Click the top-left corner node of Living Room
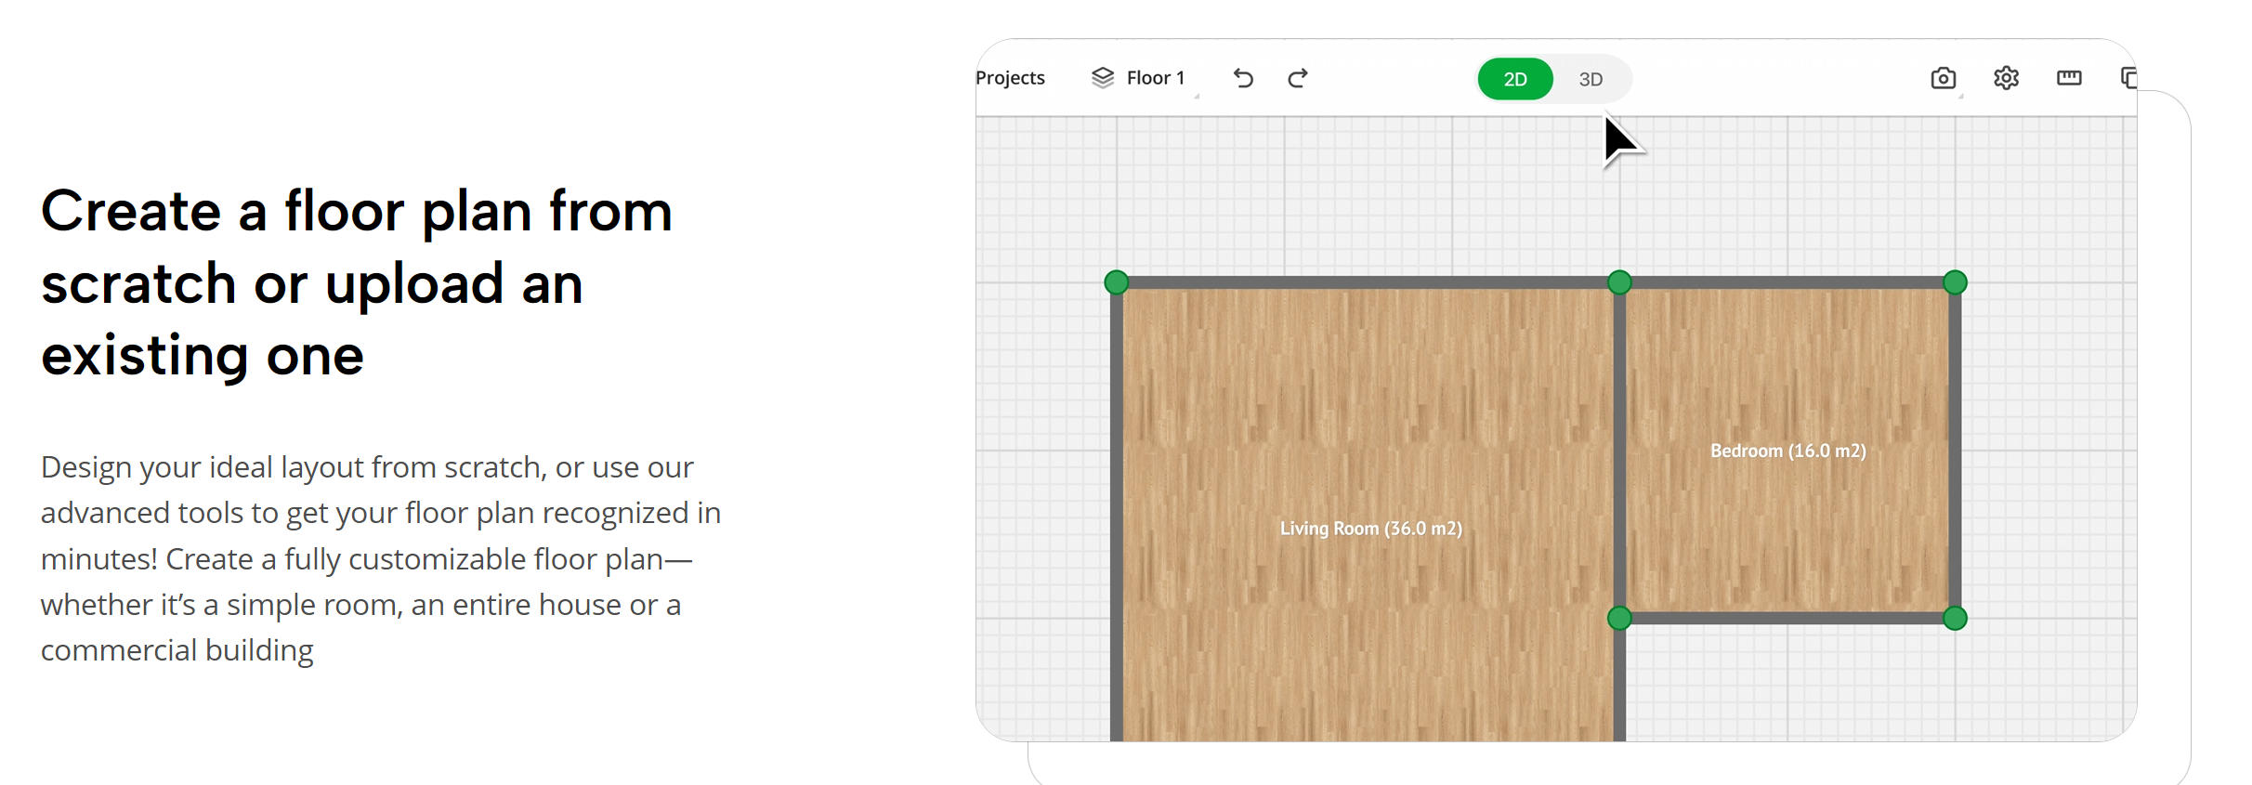The image size is (2252, 785). [x=1117, y=282]
